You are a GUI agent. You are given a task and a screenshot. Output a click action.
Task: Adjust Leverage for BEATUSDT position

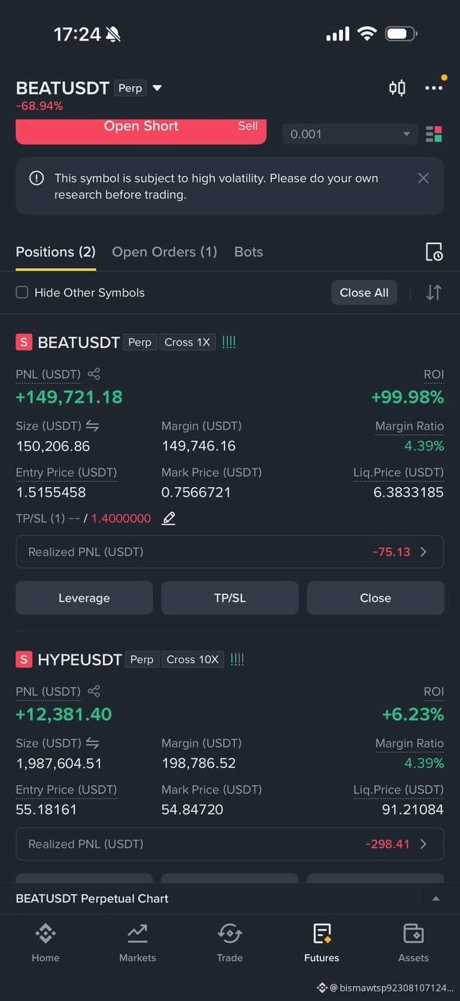point(84,598)
